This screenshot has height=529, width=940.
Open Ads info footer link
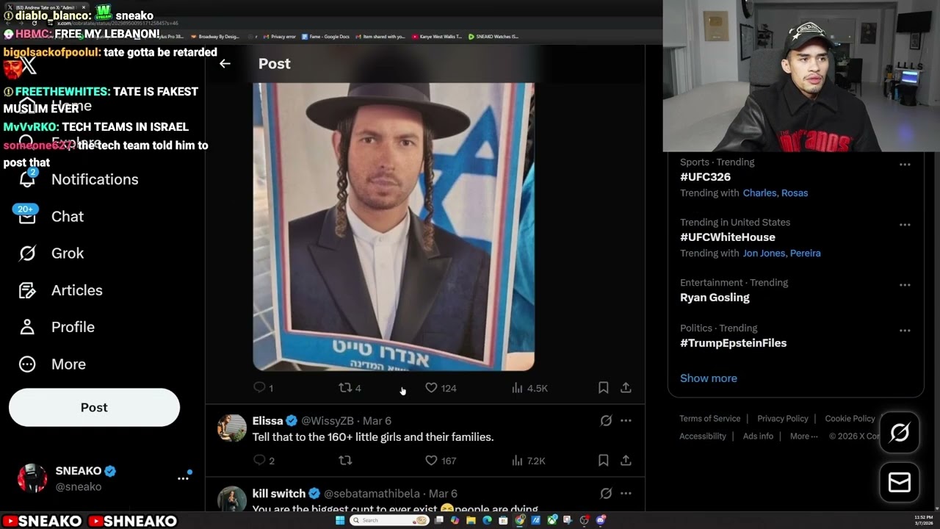click(x=758, y=436)
